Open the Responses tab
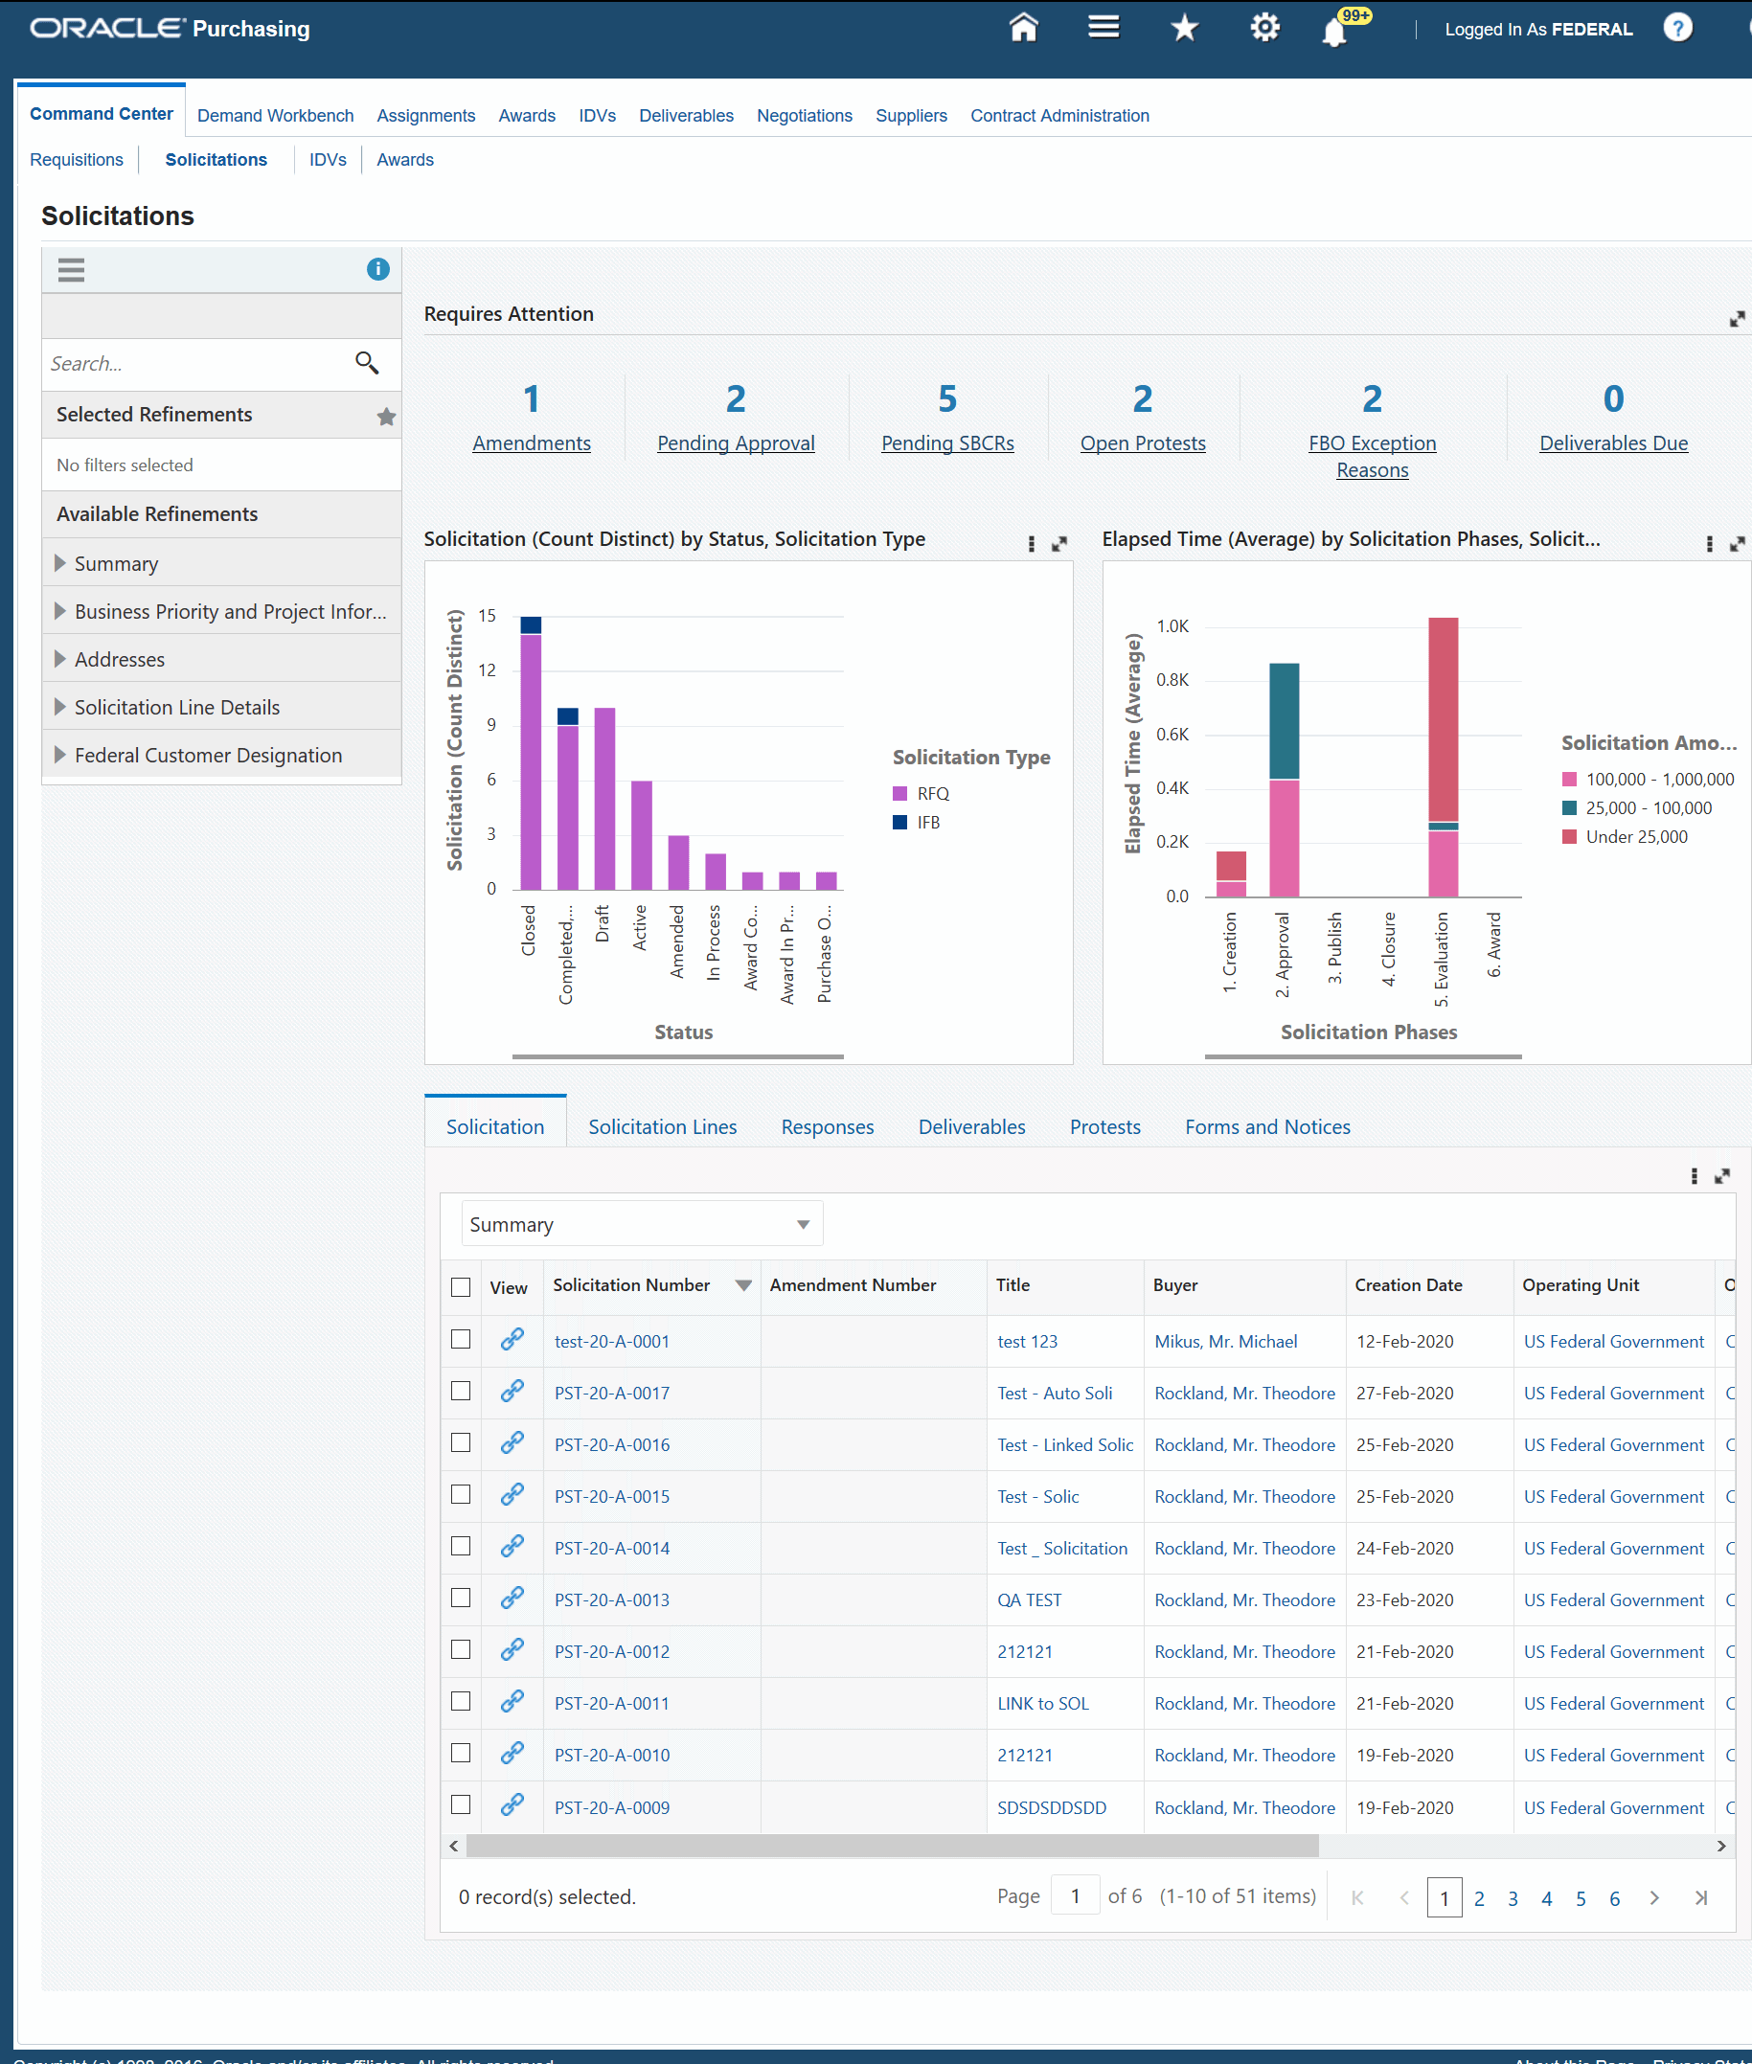Image resolution: width=1752 pixels, height=2064 pixels. [828, 1125]
